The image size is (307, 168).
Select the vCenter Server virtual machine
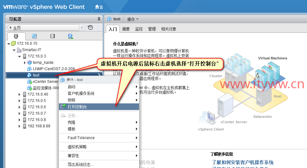(x=45, y=81)
